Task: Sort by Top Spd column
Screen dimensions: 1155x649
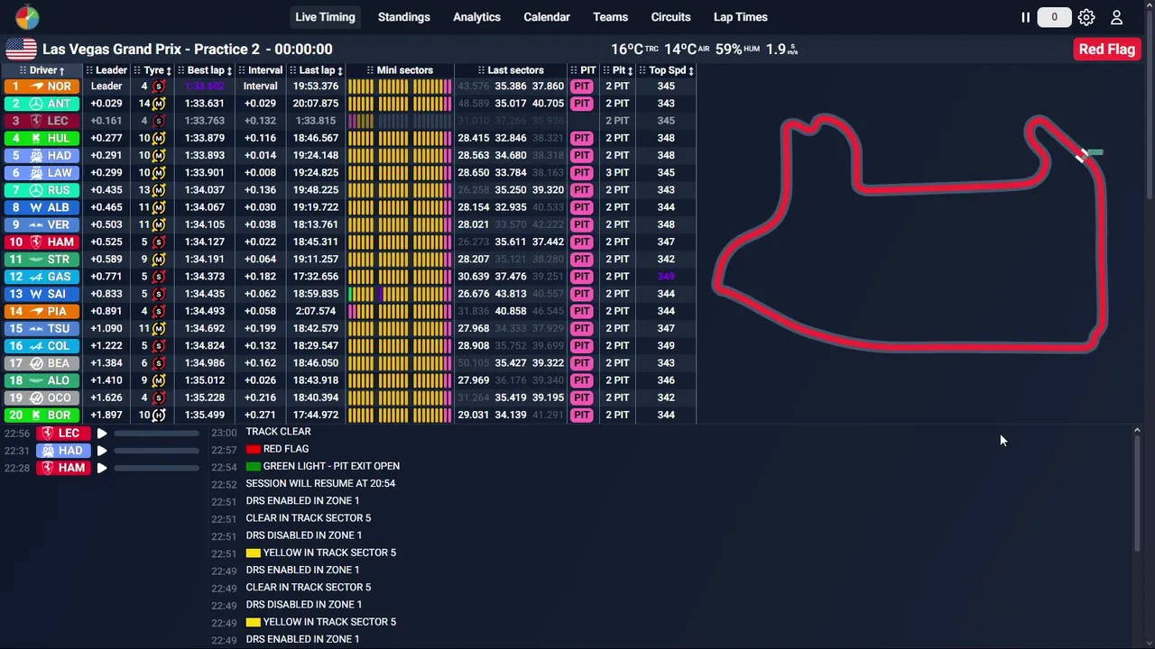Action: click(667, 70)
